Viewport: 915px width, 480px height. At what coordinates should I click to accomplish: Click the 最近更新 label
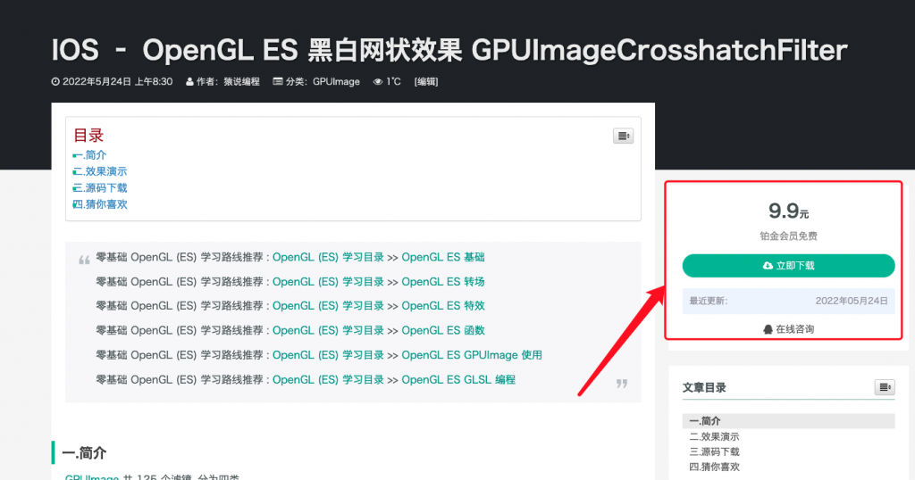[709, 301]
